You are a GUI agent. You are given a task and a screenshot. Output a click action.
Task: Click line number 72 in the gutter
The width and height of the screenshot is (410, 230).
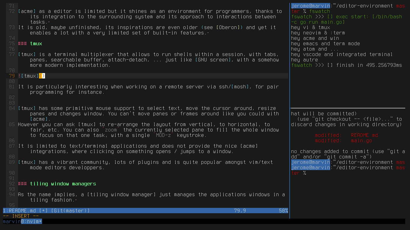tap(12, 11)
